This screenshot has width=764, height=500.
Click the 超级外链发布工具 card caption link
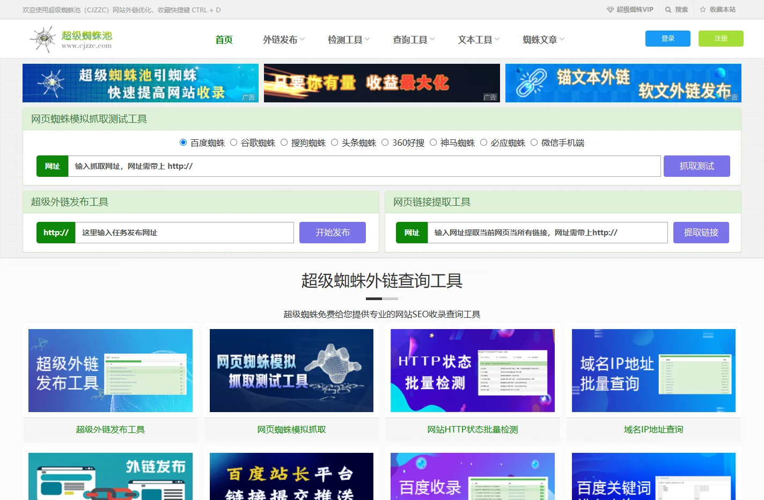coord(111,429)
